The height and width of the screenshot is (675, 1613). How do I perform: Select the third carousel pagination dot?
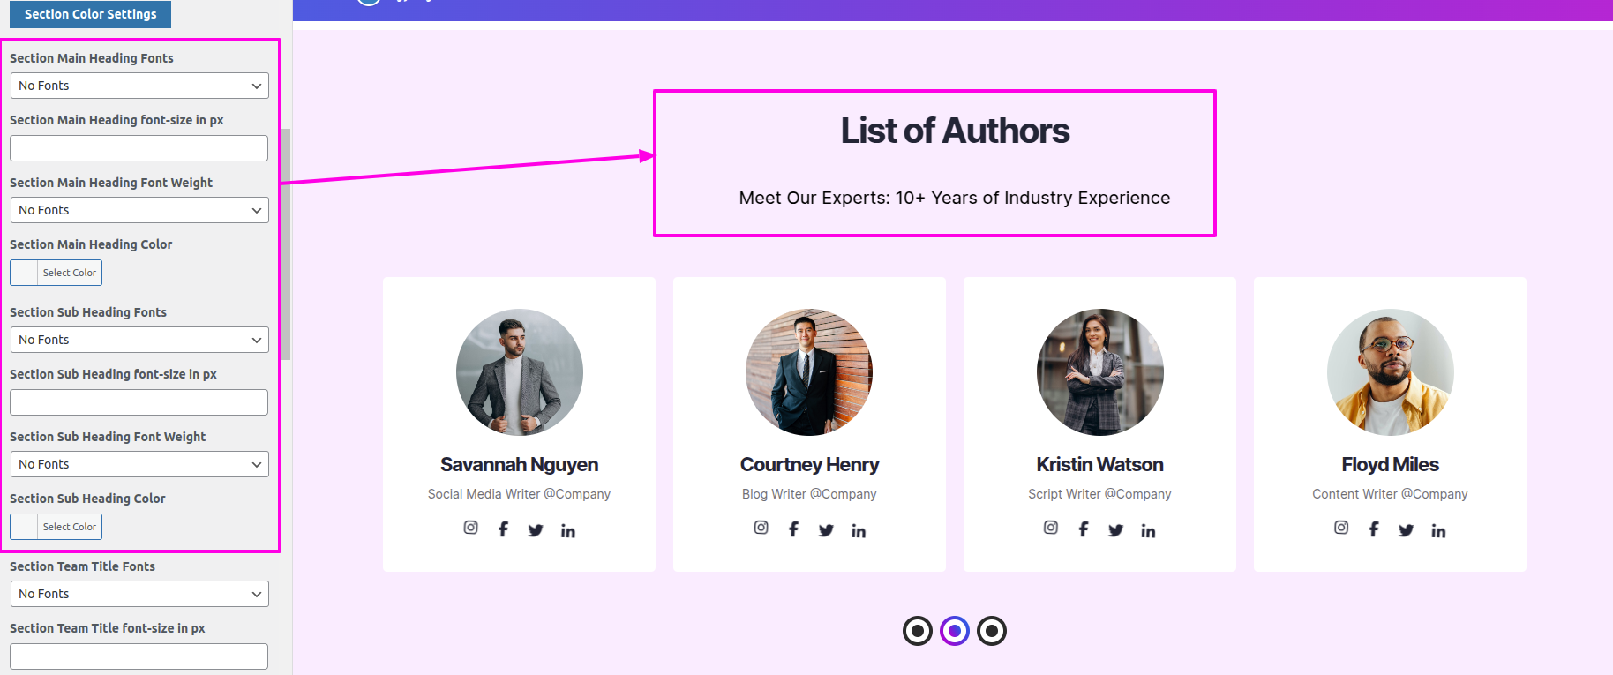click(992, 631)
